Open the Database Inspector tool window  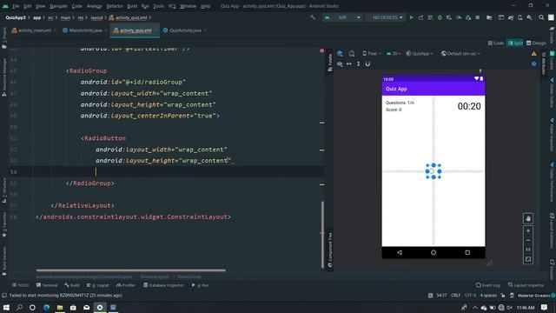(x=163, y=285)
